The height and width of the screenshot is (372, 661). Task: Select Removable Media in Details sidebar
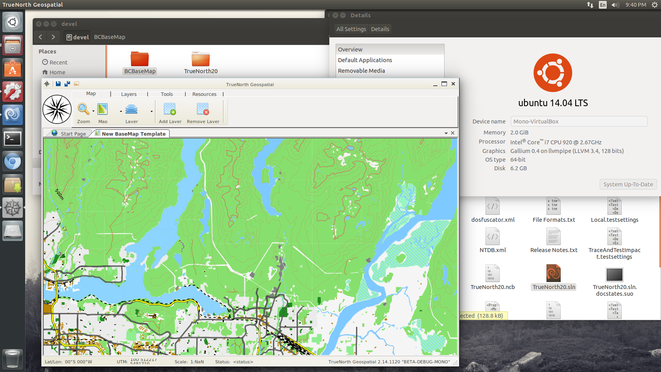[390, 71]
